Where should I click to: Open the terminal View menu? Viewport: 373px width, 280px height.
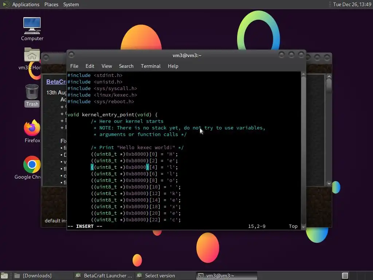(107, 66)
